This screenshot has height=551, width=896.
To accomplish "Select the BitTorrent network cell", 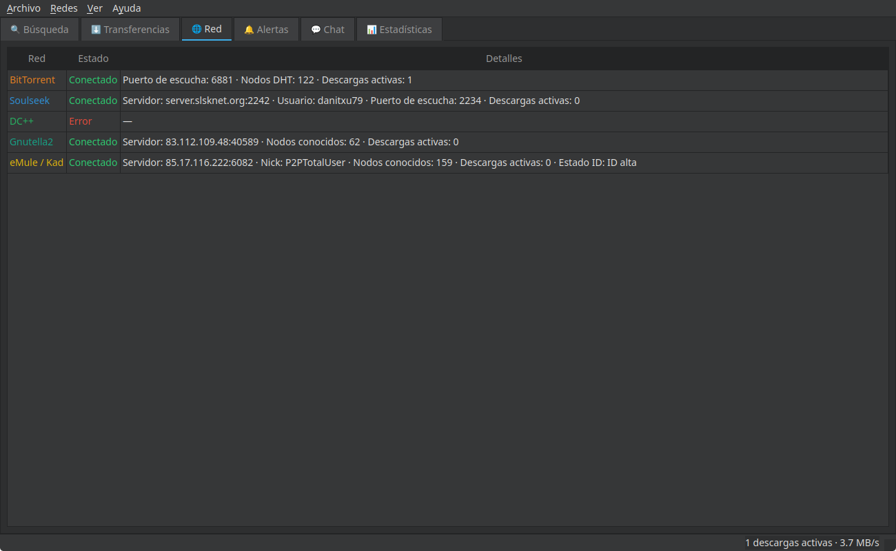I will tap(37, 80).
